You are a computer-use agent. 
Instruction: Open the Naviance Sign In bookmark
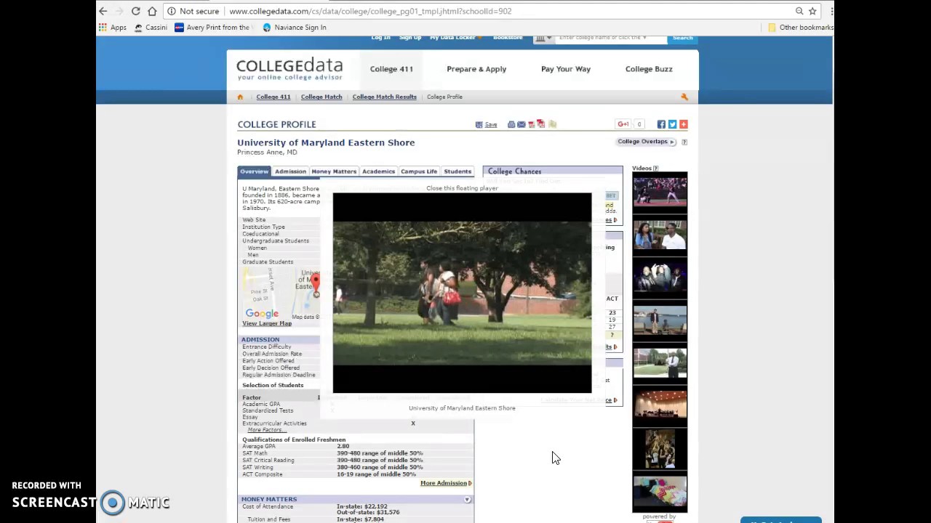pos(294,28)
